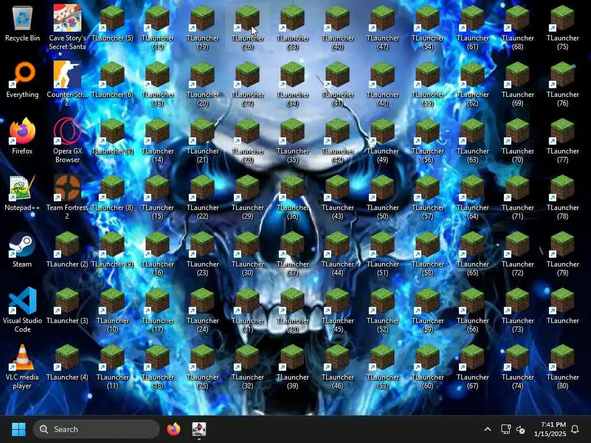
Task: Select the TLauncher (22) shortcut
Action: 203,197
